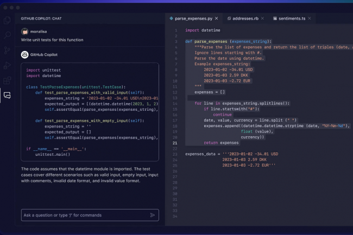Click line number 21 in the editor gutter
Screen dimensions: 353x235
coord(175,143)
